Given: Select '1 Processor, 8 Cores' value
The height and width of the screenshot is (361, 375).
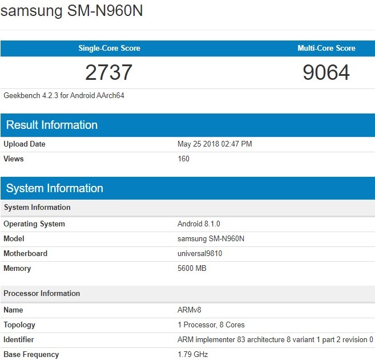Looking at the screenshot, I should point(211,325).
